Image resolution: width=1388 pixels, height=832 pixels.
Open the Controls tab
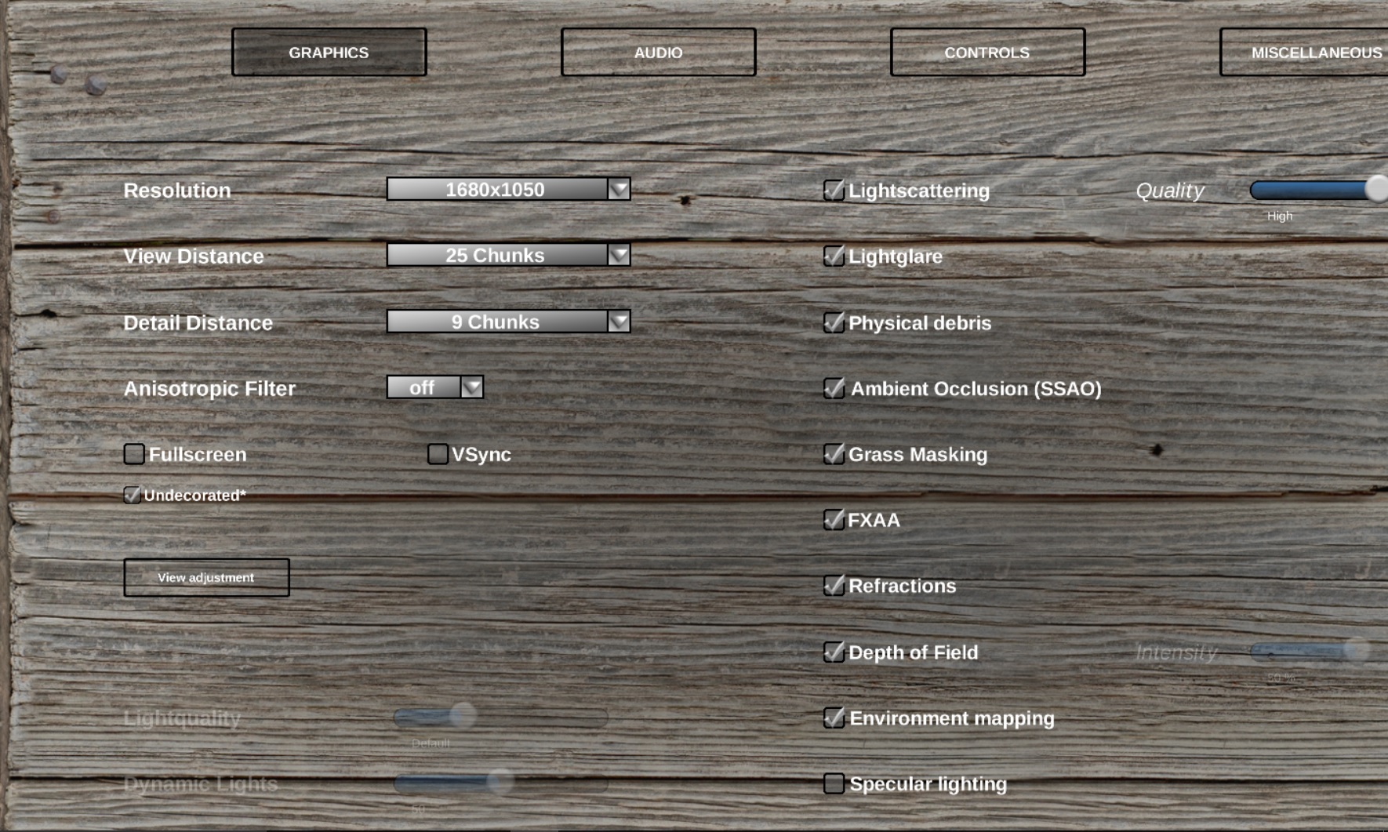(987, 53)
